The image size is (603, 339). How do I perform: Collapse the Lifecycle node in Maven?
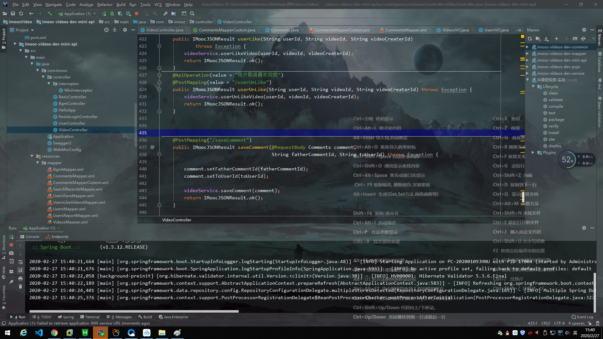click(x=533, y=86)
